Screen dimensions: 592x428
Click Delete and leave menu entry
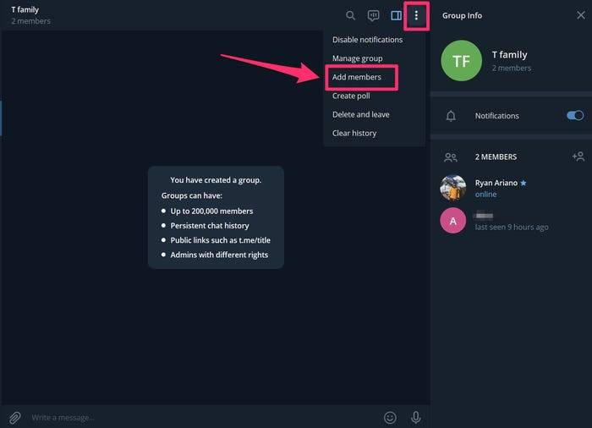point(360,114)
